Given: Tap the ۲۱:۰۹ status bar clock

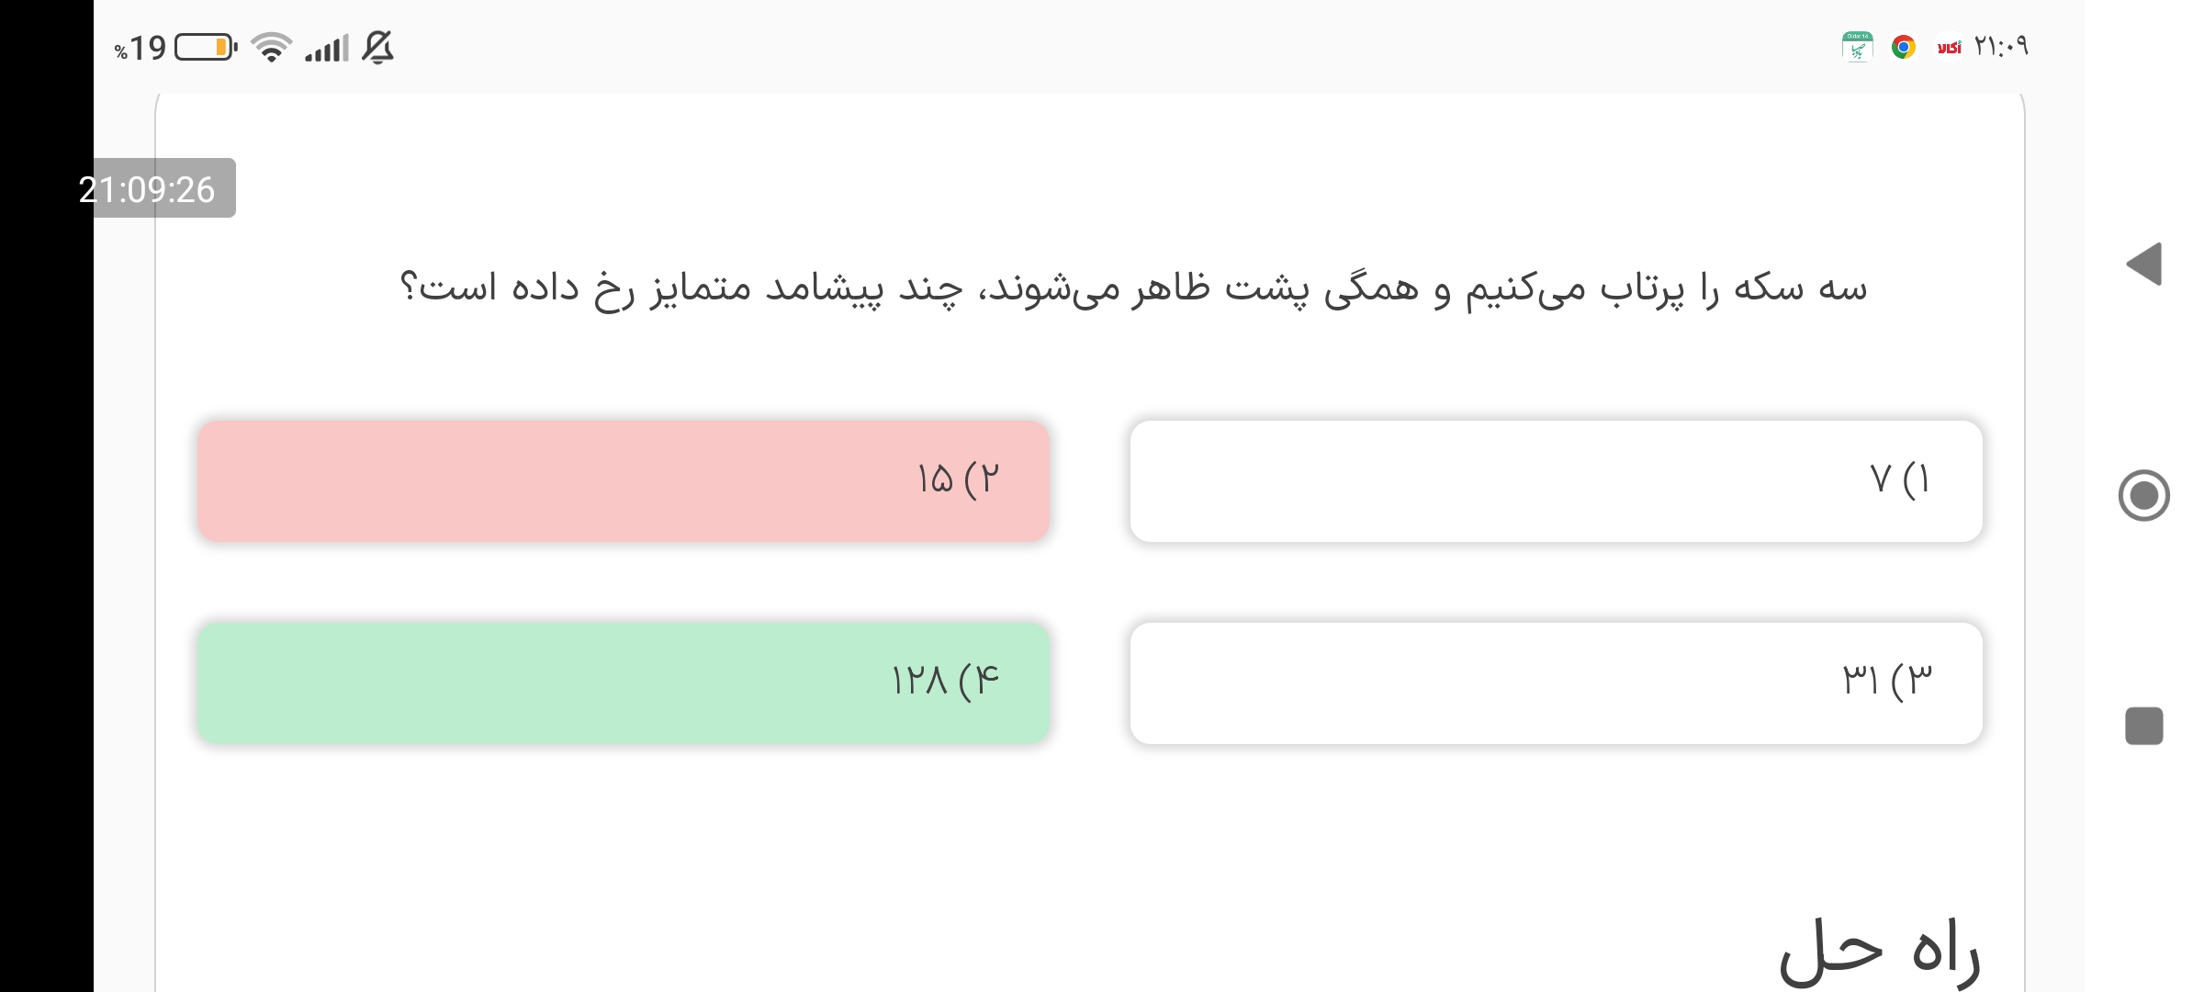Looking at the screenshot, I should click(2001, 46).
